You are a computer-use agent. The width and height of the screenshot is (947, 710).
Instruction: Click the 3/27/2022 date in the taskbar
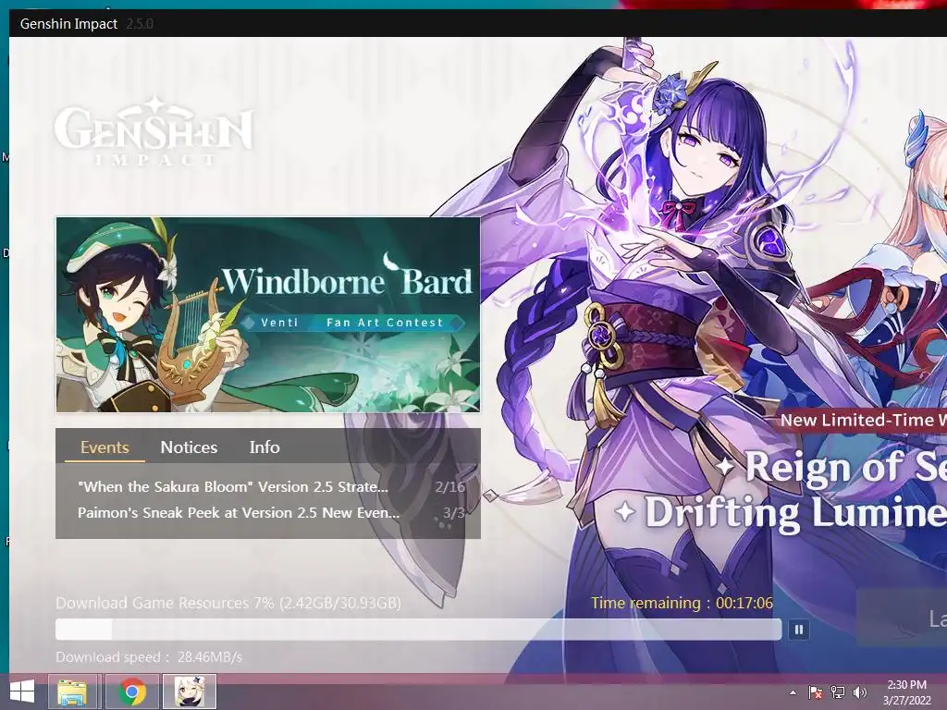[906, 701]
